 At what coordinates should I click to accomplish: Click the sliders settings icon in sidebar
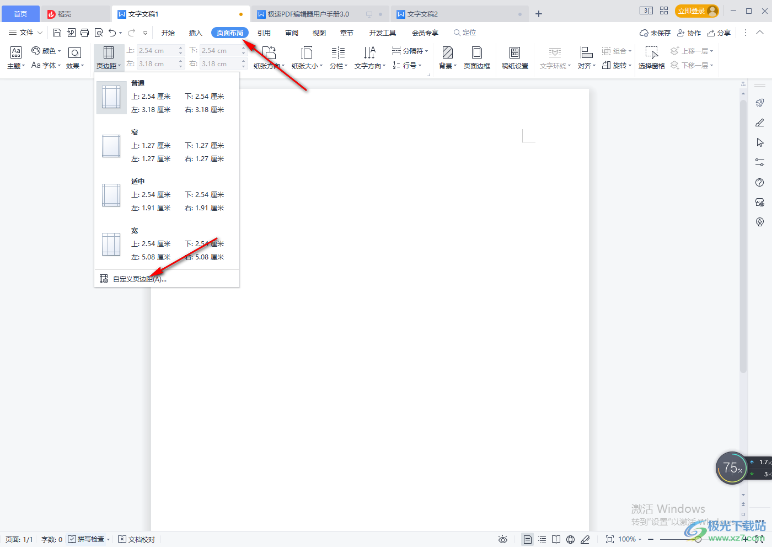pyautogui.click(x=760, y=162)
